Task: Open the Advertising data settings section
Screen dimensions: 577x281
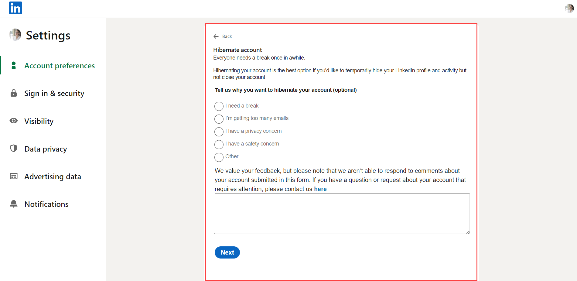Action: (x=53, y=176)
